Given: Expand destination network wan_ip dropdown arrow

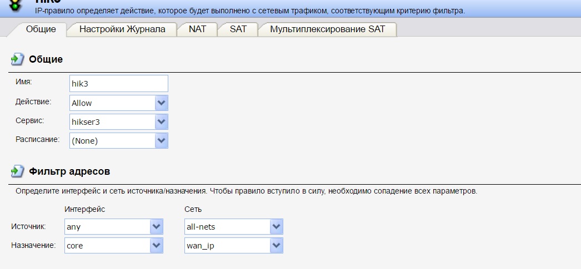Looking at the screenshot, I should (x=276, y=246).
